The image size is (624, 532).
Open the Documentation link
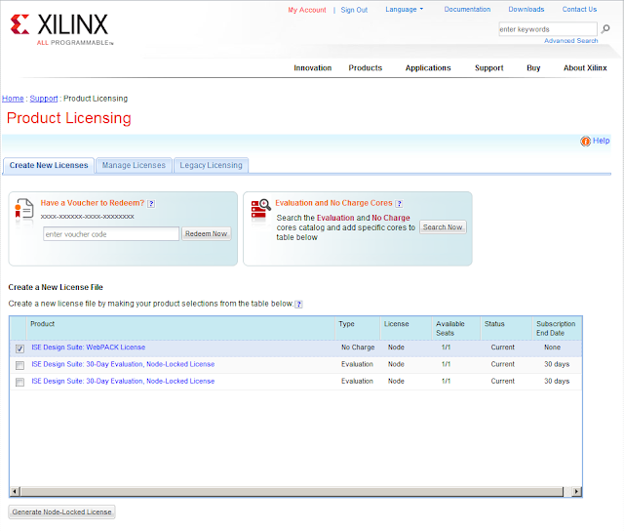click(467, 9)
